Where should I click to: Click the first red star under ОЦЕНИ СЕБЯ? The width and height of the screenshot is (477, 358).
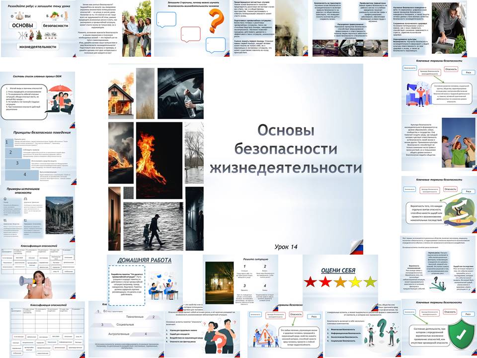click(x=311, y=282)
